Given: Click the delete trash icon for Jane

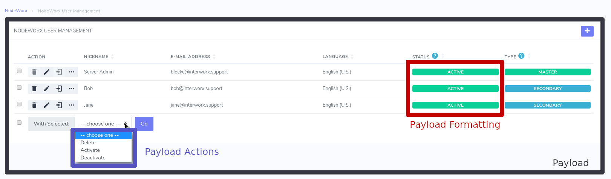Looking at the screenshot, I should (34, 105).
